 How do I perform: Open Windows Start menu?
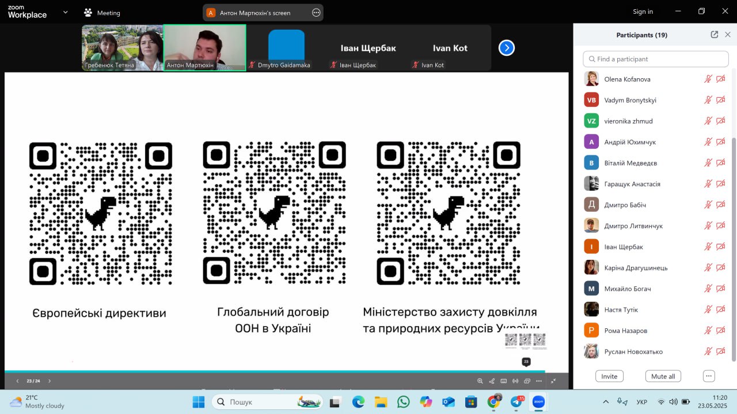[x=199, y=402]
